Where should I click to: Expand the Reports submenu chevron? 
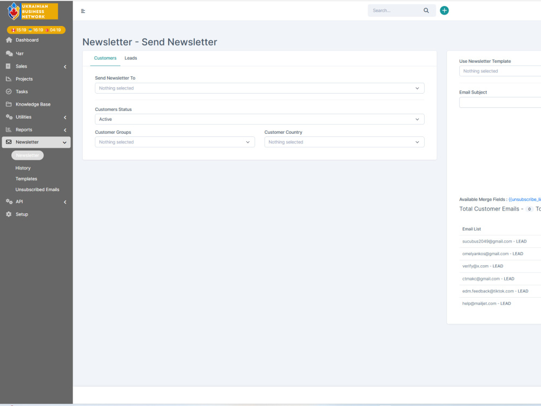click(65, 130)
